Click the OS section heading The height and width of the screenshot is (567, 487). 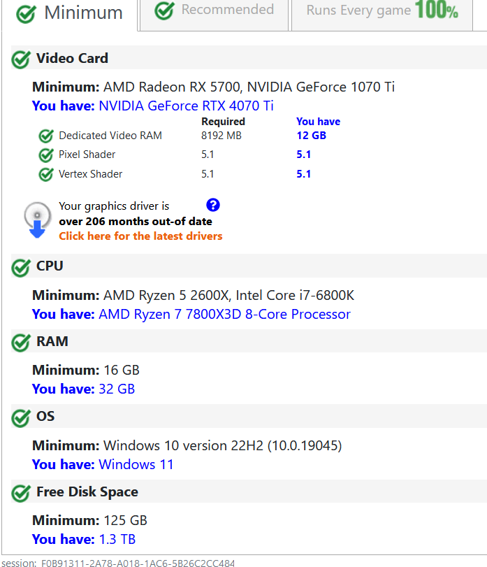click(x=45, y=417)
